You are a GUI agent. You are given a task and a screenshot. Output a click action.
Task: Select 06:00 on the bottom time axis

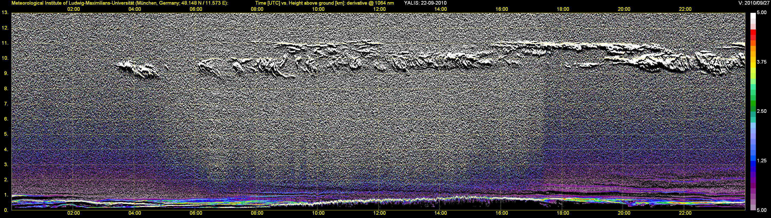click(x=196, y=213)
